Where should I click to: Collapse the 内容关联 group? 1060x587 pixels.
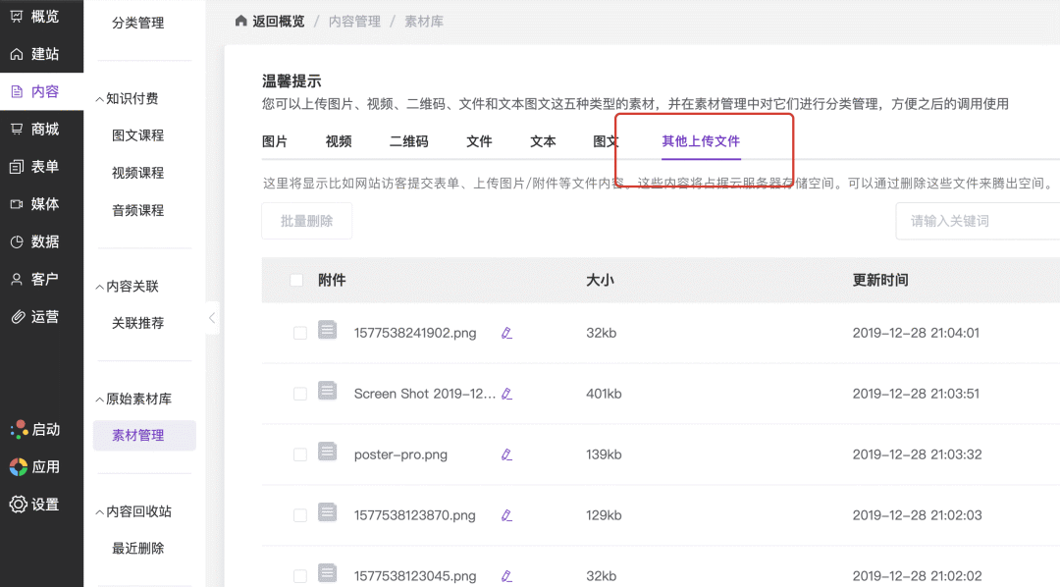click(99, 287)
